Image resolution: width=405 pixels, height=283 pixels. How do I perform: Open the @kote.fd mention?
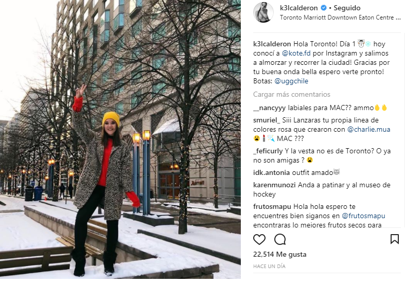[296, 53]
